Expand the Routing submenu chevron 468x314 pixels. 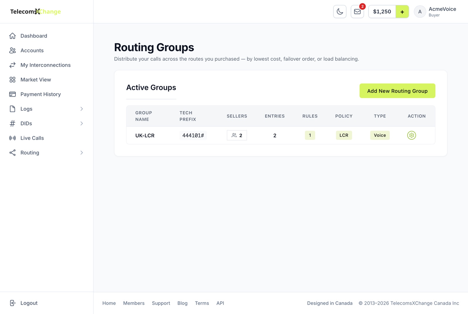82,153
